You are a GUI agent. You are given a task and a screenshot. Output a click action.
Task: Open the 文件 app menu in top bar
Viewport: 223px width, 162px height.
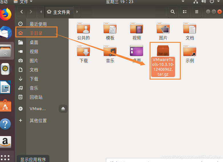pyautogui.click(x=23, y=2)
